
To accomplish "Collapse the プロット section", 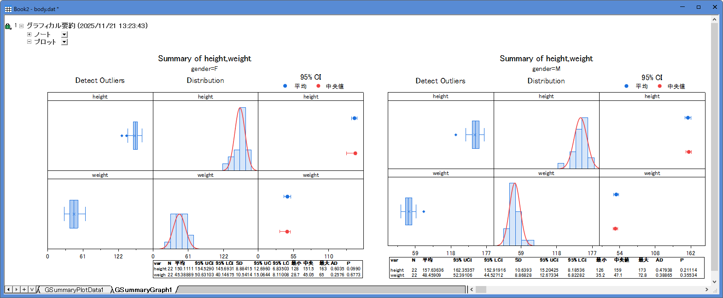I will tap(29, 41).
